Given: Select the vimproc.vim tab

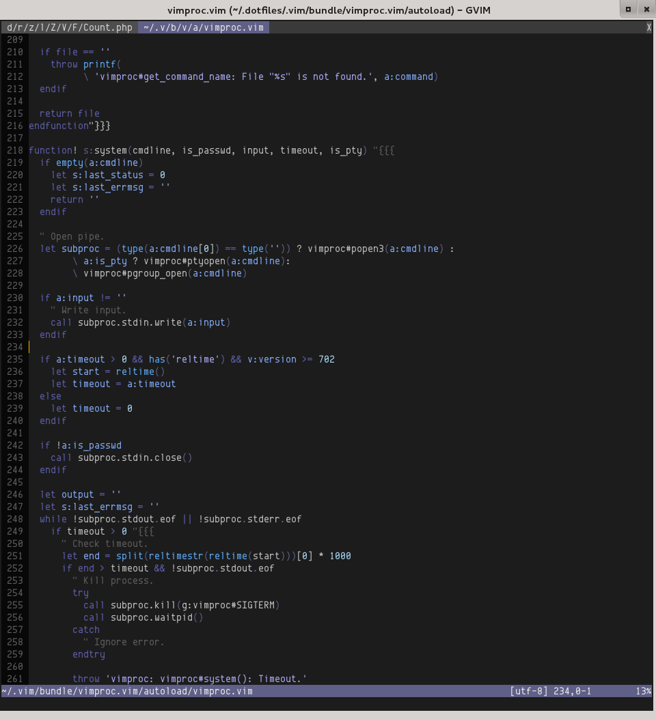Looking at the screenshot, I should point(203,27).
